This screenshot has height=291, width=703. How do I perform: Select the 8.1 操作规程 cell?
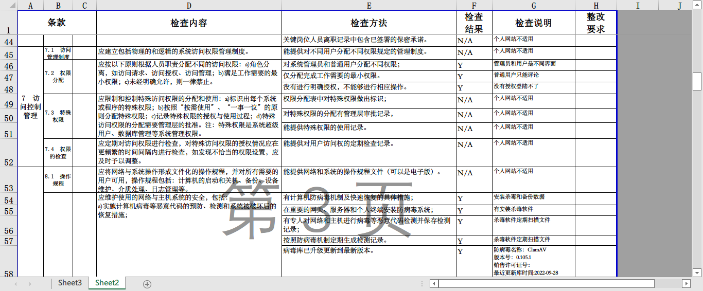(58, 180)
